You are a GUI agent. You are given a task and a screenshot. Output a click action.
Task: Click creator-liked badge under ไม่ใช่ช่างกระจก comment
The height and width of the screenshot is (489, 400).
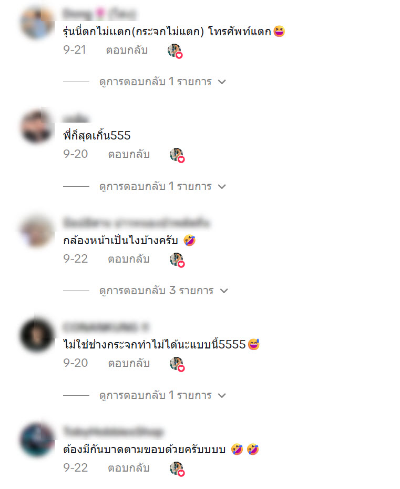click(177, 364)
